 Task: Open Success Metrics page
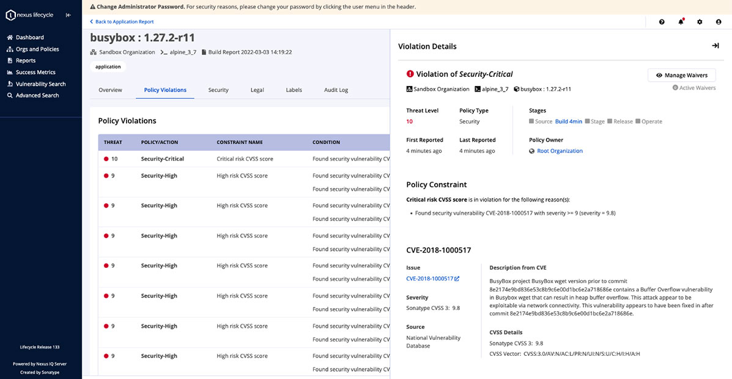31,72
